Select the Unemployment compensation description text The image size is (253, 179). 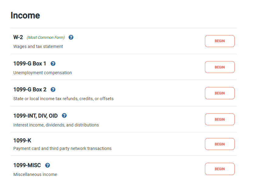(x=42, y=73)
